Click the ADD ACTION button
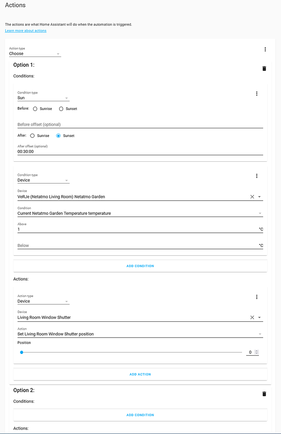Image resolution: width=281 pixels, height=434 pixels. 140,374
